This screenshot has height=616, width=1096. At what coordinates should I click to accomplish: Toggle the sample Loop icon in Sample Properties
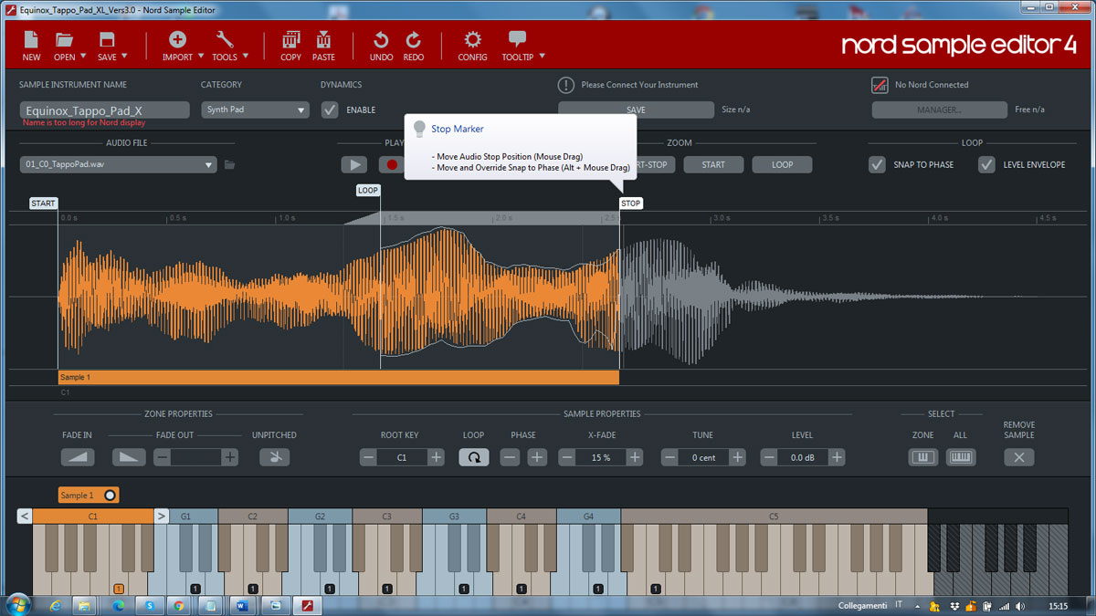pyautogui.click(x=473, y=457)
